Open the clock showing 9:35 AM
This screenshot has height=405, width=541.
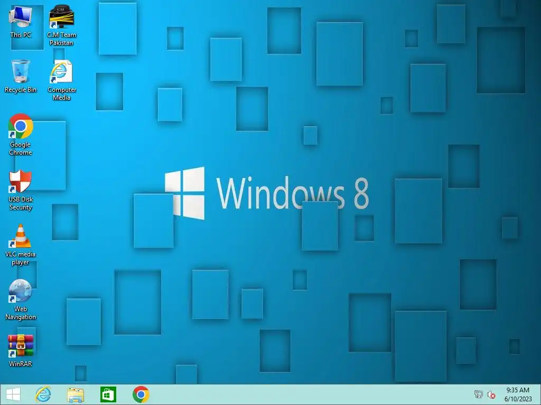click(518, 394)
